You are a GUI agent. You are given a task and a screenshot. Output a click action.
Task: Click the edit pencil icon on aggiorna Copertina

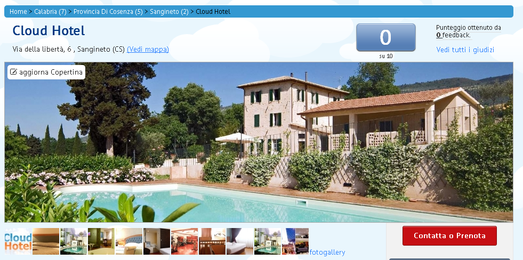[13, 72]
